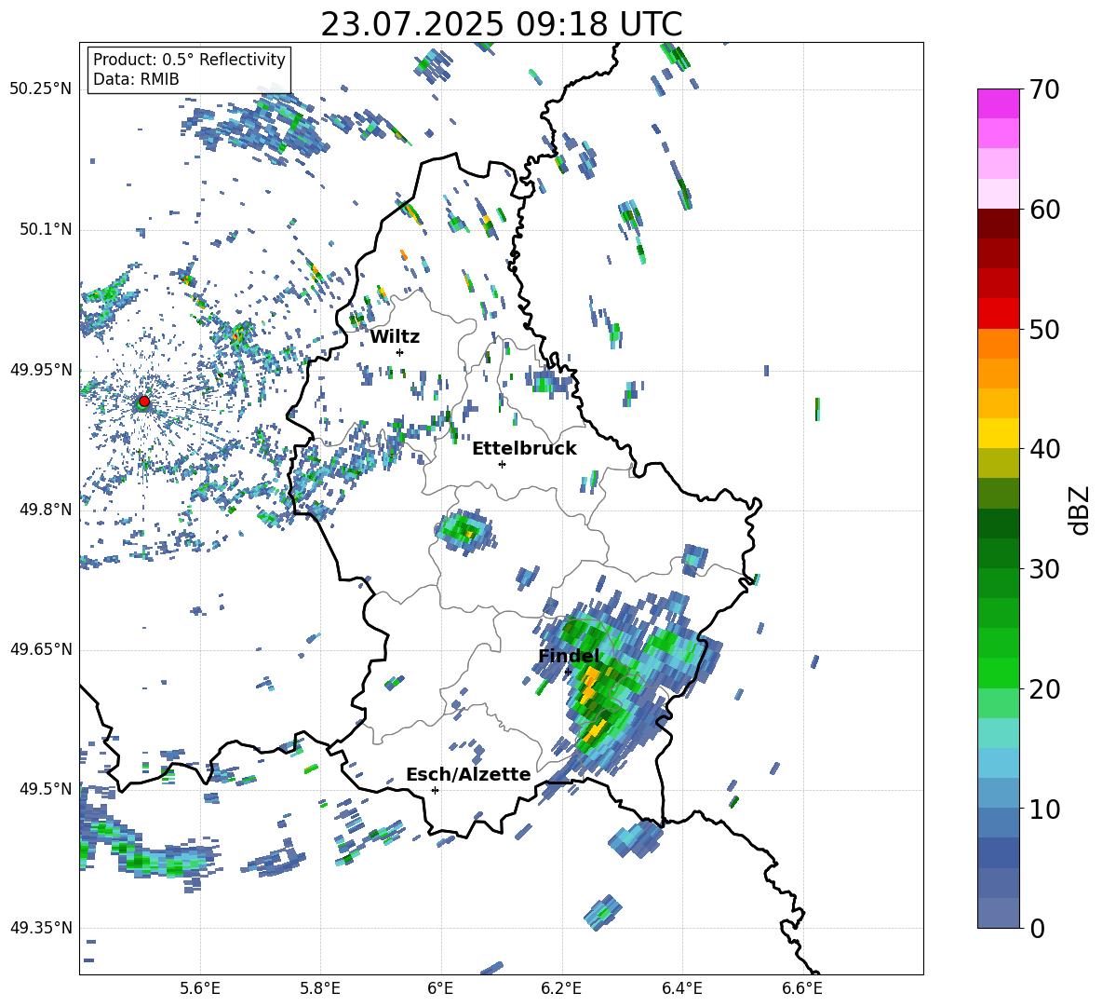Click the 60 value on colorbar
The image size is (1102, 1007).
1044,210
